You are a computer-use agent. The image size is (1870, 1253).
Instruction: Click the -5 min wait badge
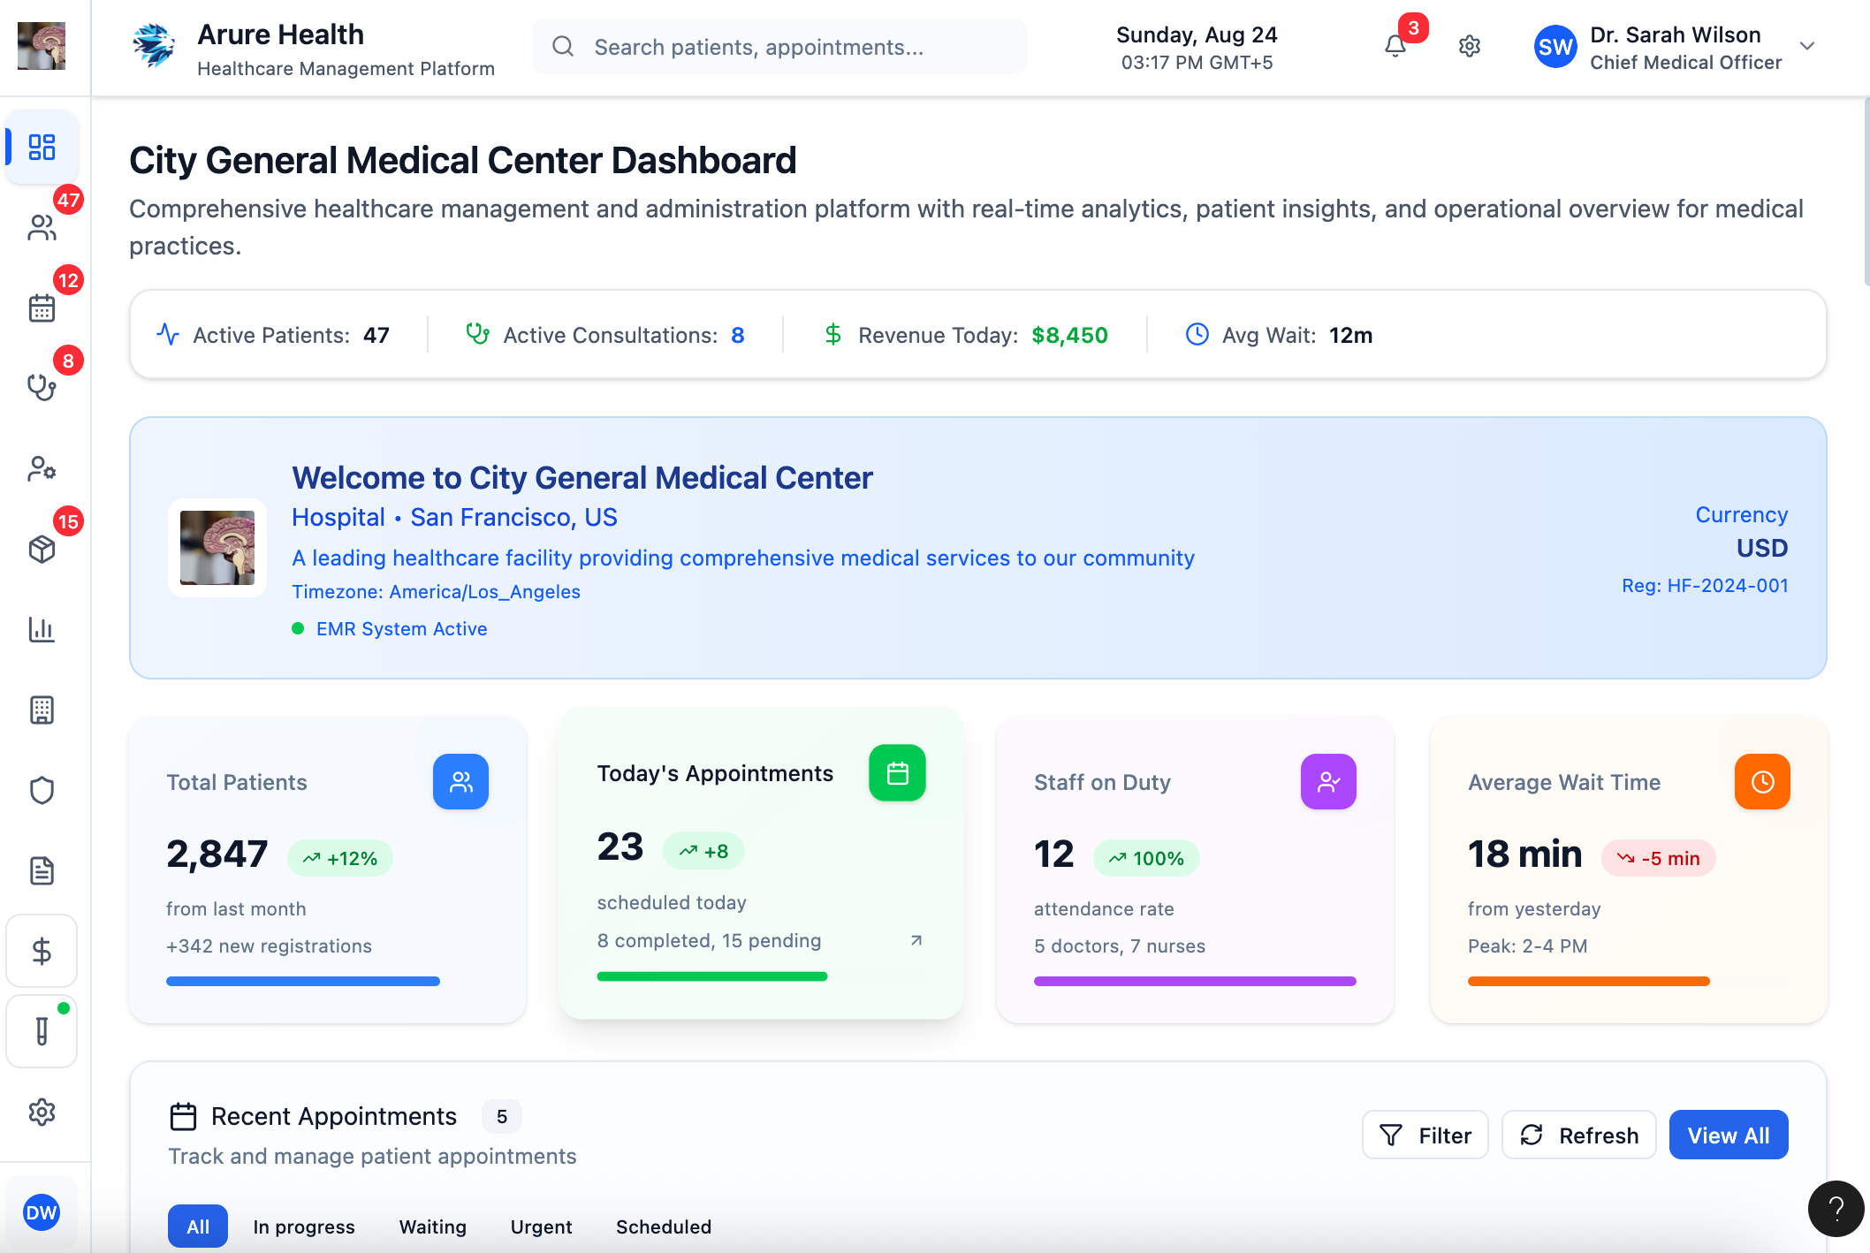(x=1659, y=858)
